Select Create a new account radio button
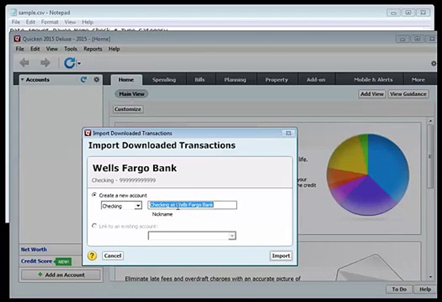442x302 pixels. point(95,195)
